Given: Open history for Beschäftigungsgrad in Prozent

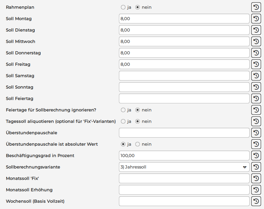Looking at the screenshot, I should [256, 156].
